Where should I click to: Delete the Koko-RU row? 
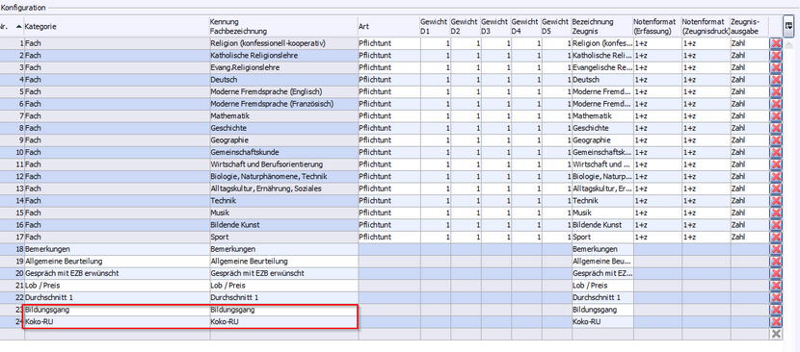pos(776,322)
